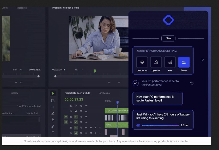The image size is (219, 150).
Task: Click the blue timeline playhead marker
Action: (x=118, y=103)
